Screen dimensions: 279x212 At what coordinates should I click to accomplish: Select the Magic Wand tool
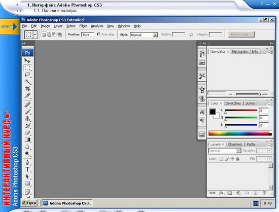[x=27, y=82]
